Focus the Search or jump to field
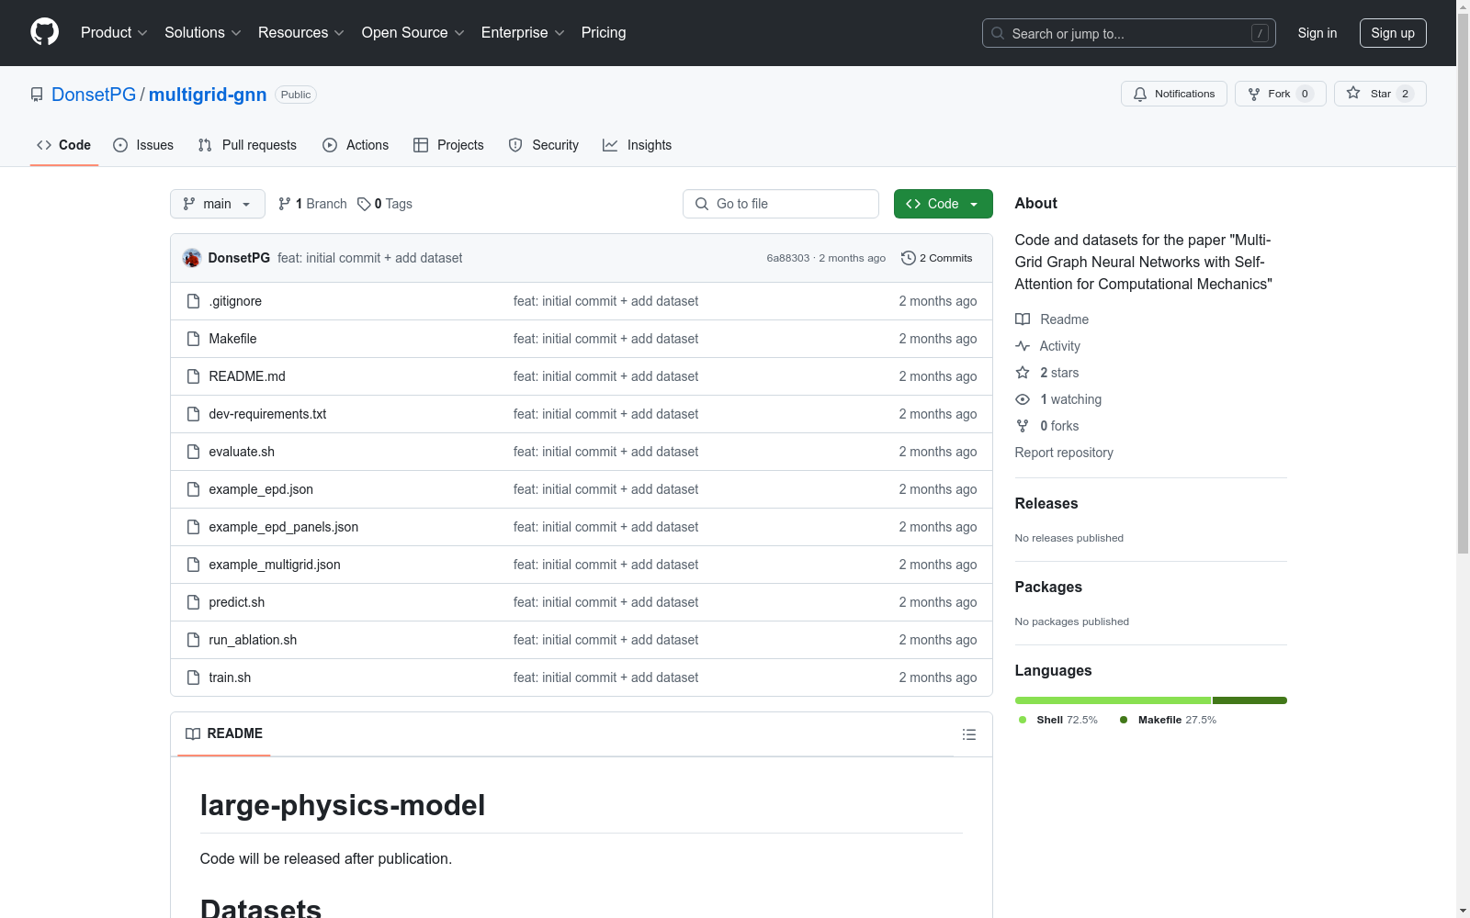The image size is (1470, 918). click(1129, 33)
